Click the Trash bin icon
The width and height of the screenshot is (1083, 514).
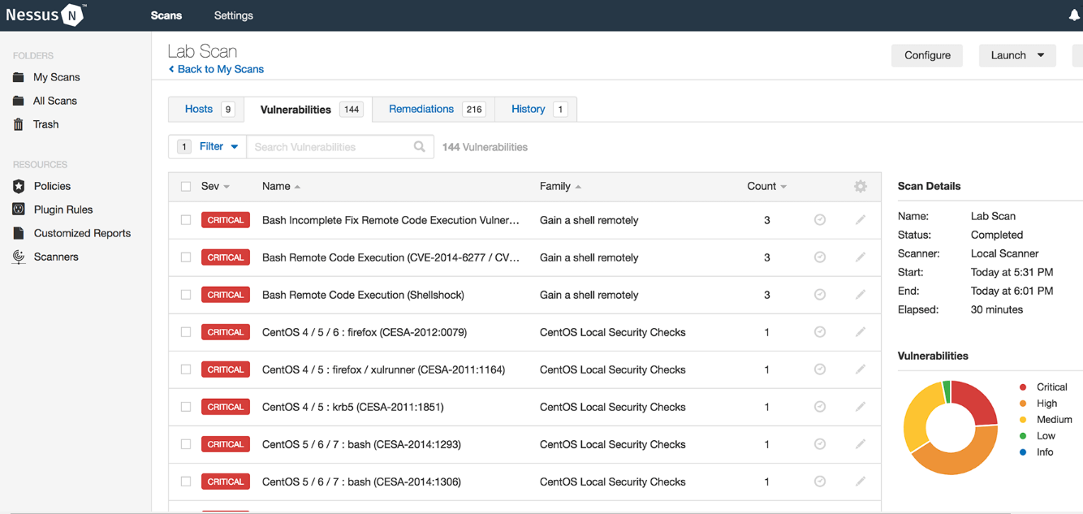point(19,124)
